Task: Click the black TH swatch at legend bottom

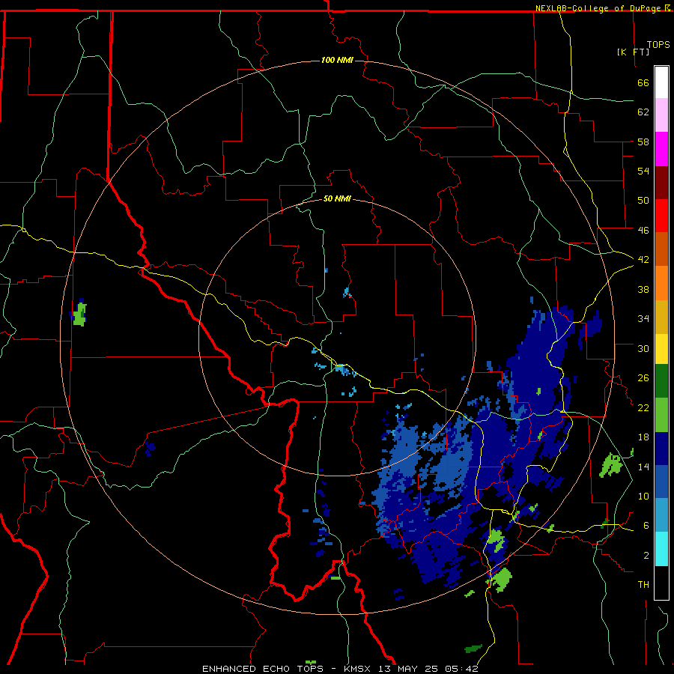Action: [x=661, y=583]
